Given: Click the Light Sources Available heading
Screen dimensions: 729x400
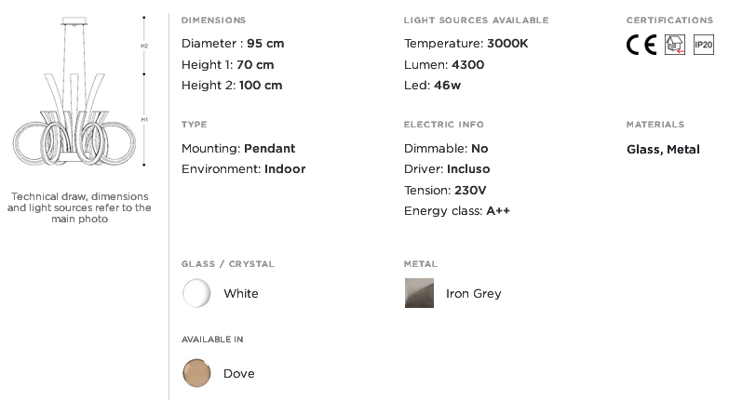Looking at the screenshot, I should click(x=476, y=20).
